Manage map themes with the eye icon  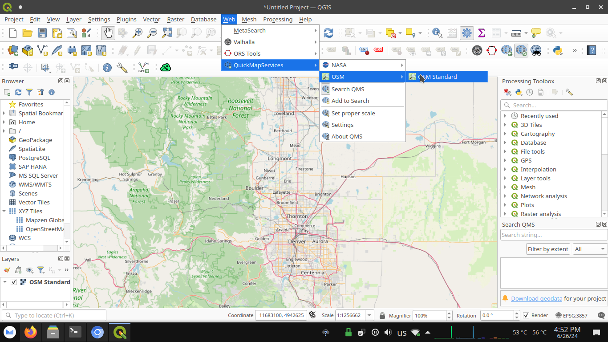click(29, 270)
